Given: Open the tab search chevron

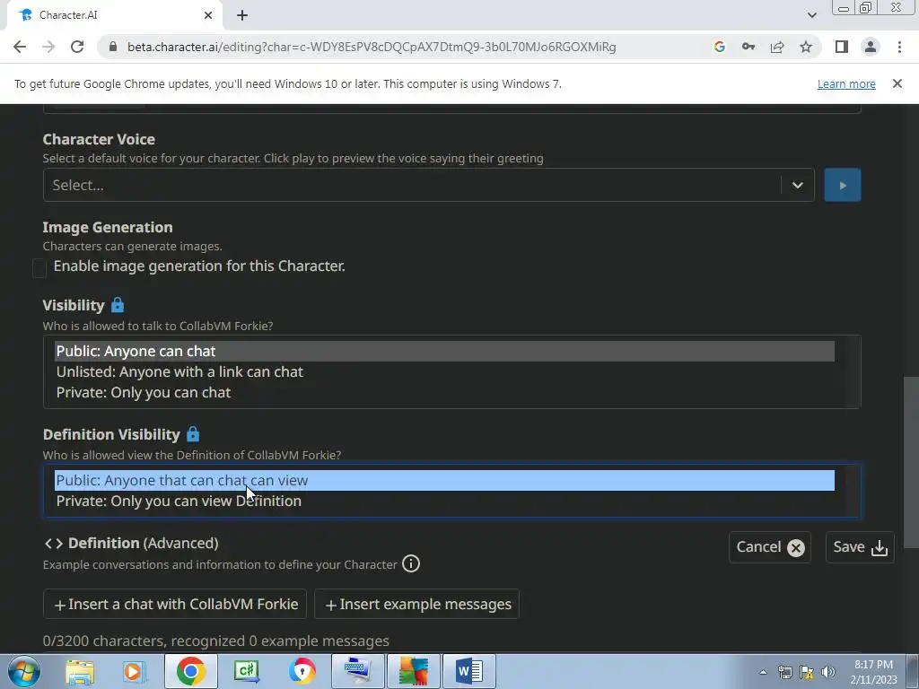Looking at the screenshot, I should click(x=811, y=15).
